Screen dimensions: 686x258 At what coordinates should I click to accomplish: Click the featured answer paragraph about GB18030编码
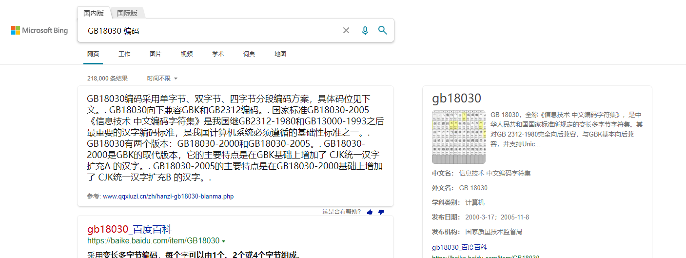235,138
